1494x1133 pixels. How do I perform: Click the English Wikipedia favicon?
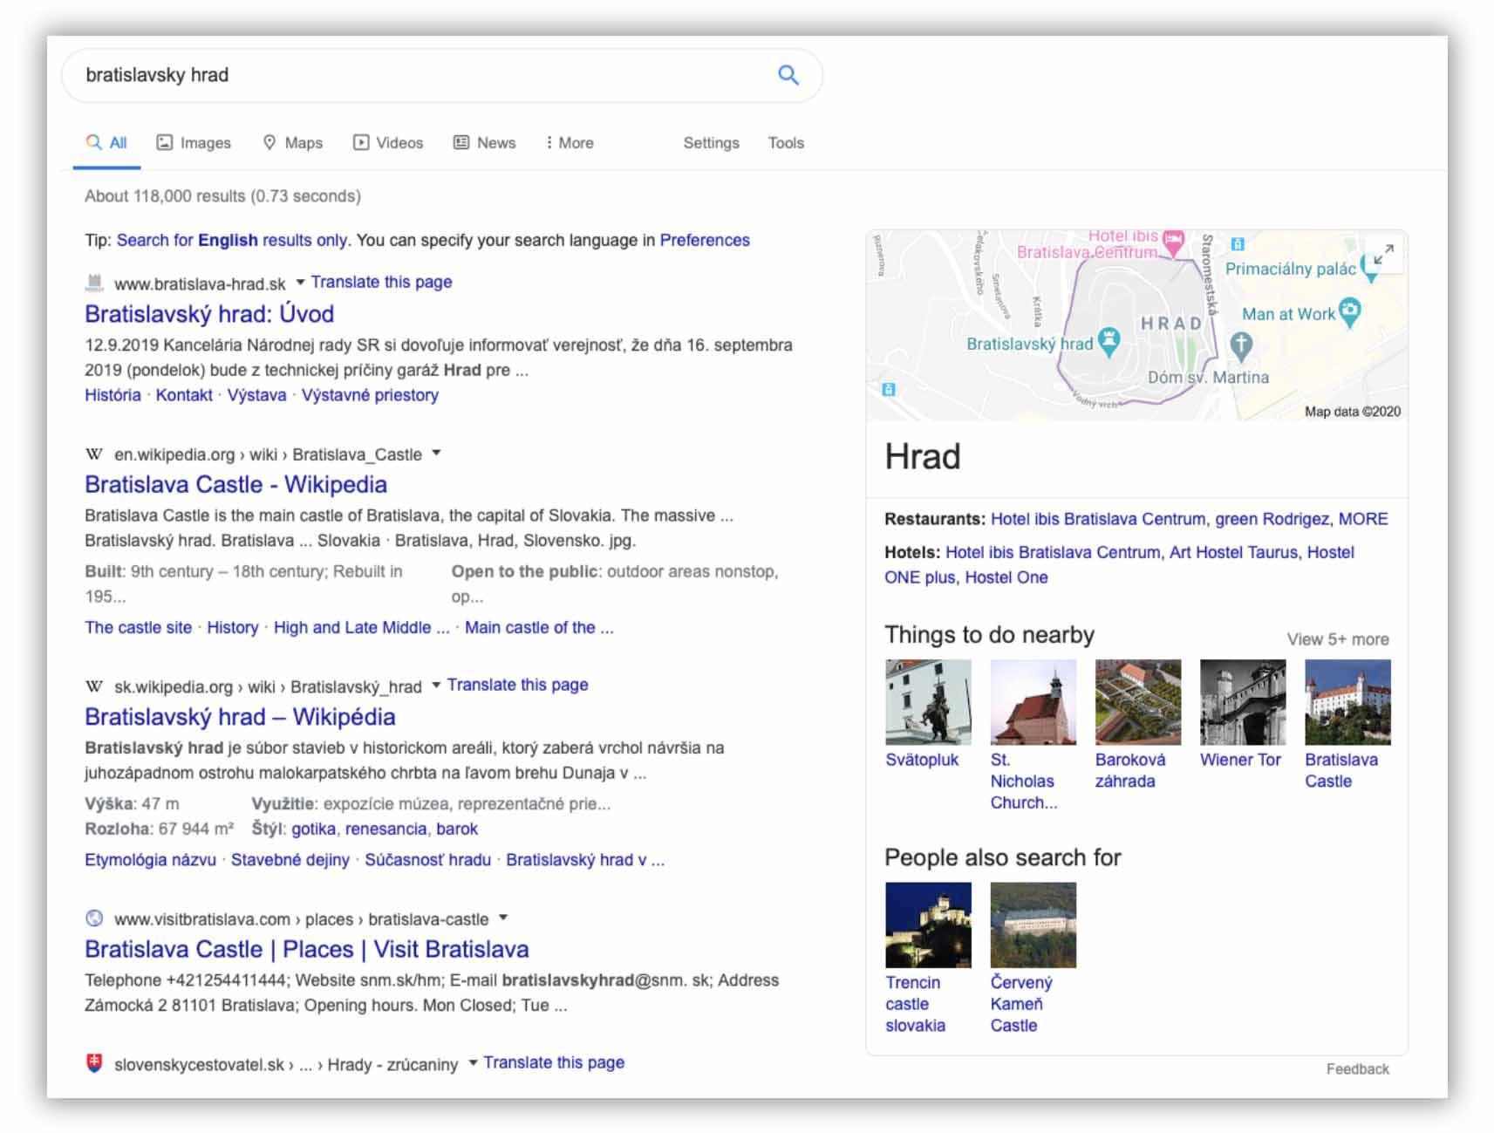click(x=94, y=454)
